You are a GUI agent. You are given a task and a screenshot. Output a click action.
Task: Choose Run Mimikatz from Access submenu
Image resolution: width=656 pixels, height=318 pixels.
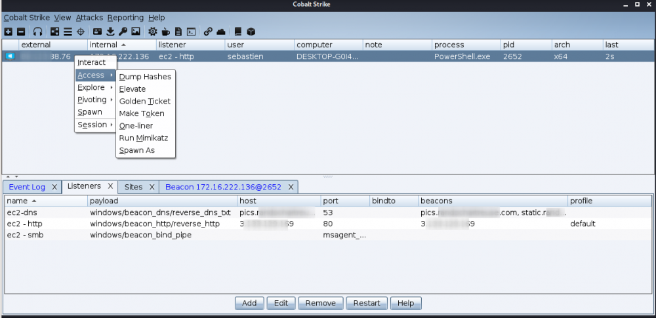tap(144, 138)
